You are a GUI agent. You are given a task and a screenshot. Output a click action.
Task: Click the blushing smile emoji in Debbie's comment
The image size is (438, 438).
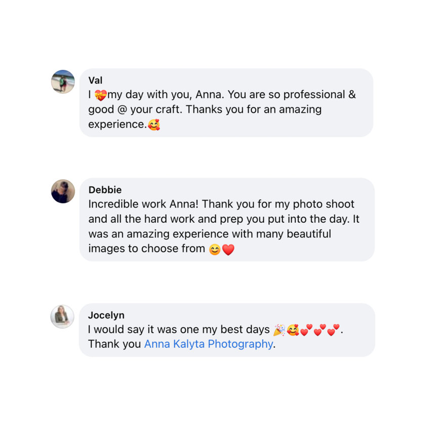pos(215,250)
